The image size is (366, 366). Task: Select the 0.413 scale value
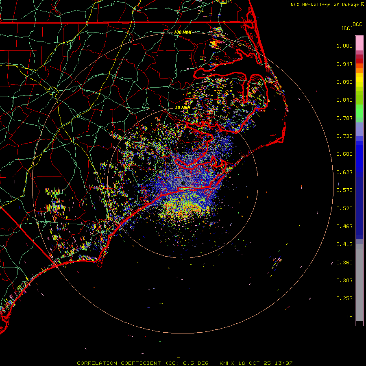[344, 244]
